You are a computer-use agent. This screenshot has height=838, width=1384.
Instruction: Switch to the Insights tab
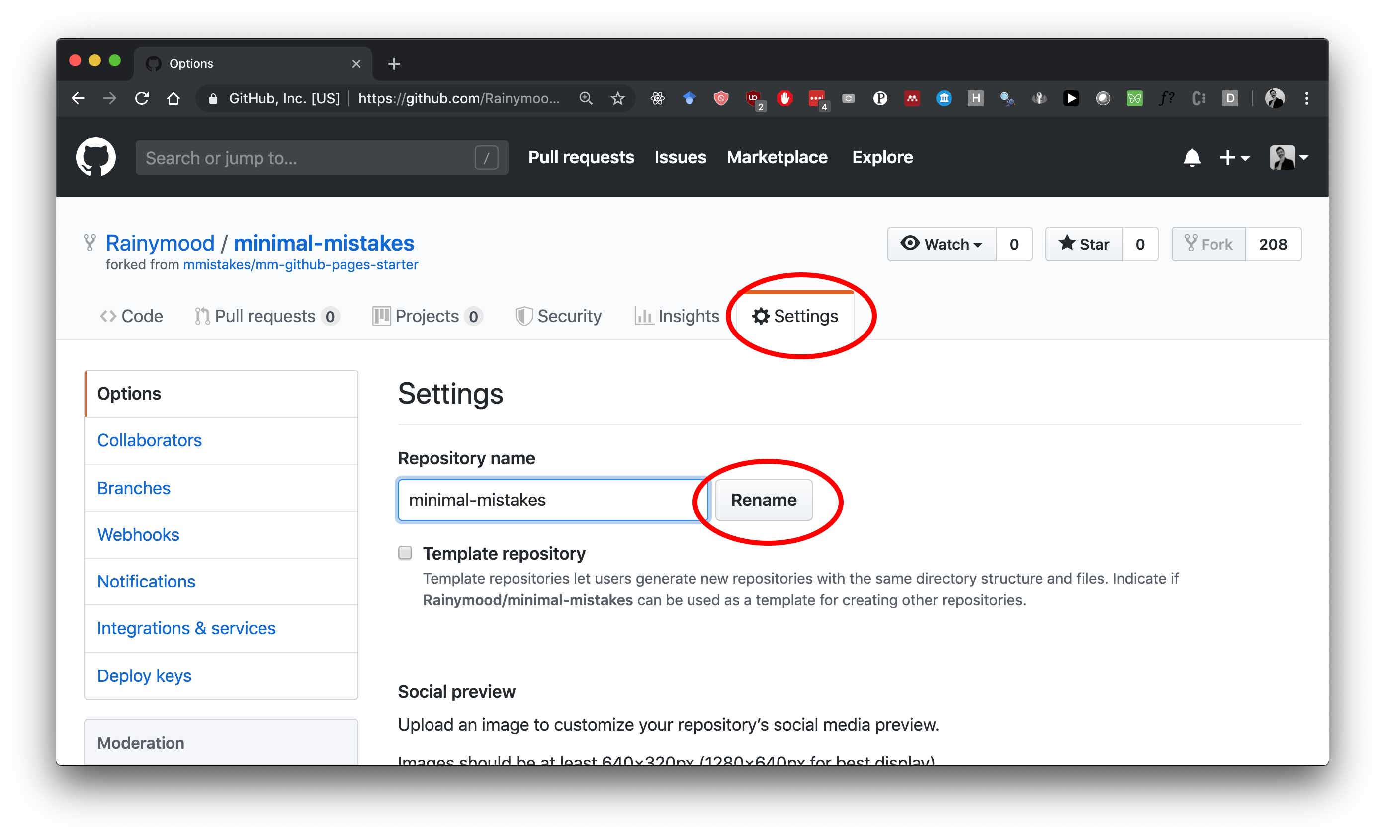tap(677, 316)
